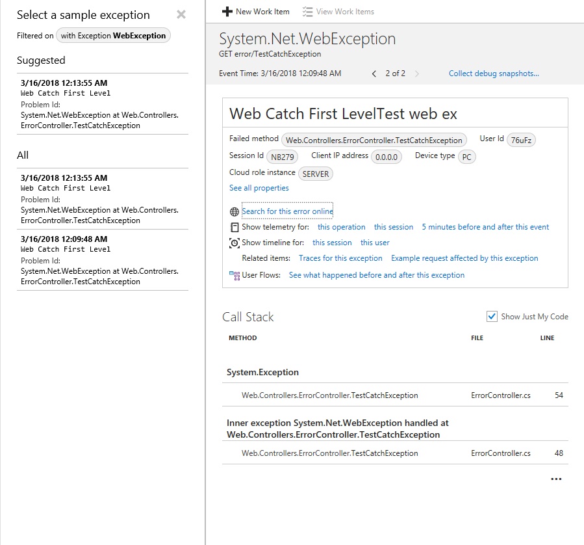Enable Show Just My Code
Viewport: 584px width, 545px height.
click(492, 316)
